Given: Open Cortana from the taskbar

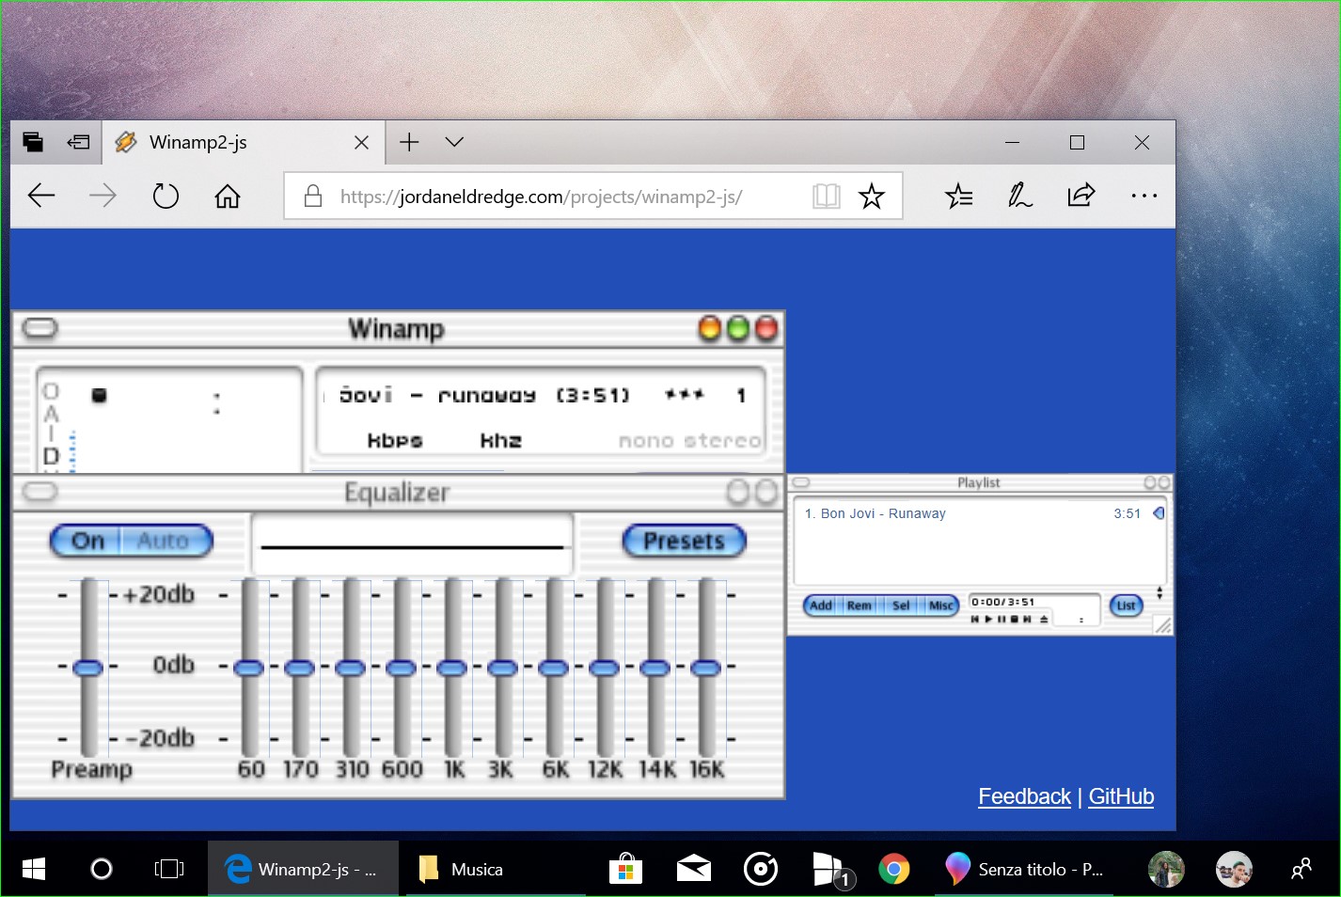Looking at the screenshot, I should 102,869.
